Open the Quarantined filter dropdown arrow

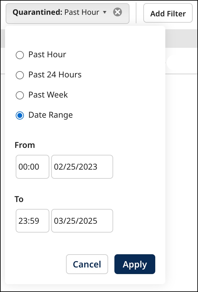pyautogui.click(x=105, y=13)
